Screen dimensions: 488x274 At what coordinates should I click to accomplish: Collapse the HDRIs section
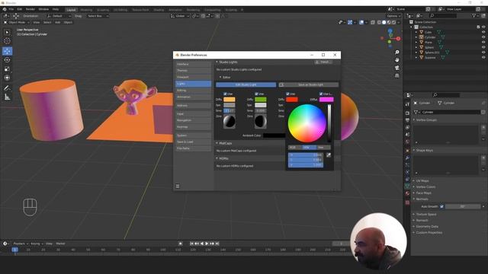click(217, 158)
